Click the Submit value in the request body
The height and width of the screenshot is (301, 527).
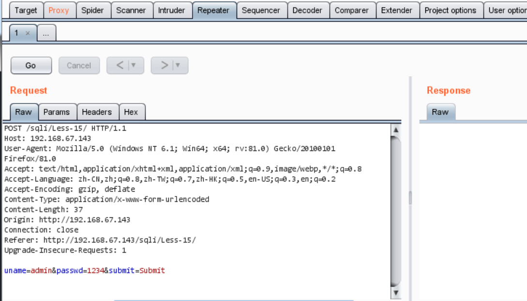point(152,271)
